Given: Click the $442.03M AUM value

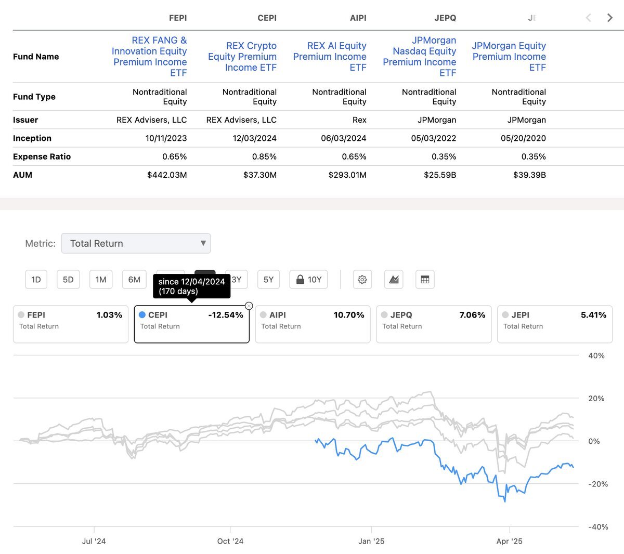Looking at the screenshot, I should coord(167,175).
